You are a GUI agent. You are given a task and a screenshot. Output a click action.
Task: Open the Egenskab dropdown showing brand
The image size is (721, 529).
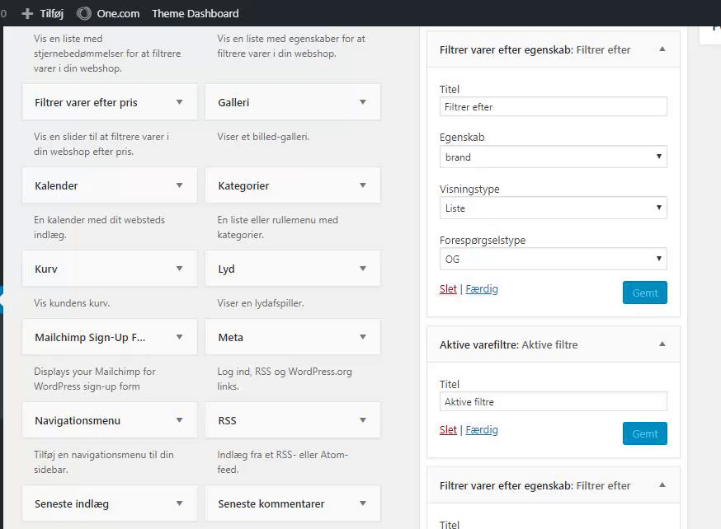coord(553,157)
